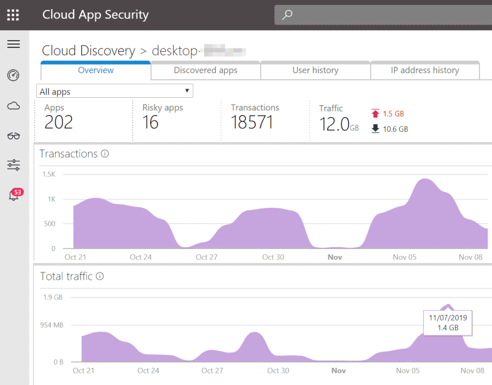
Task: Click the Transactions chart heading
Action: (x=68, y=154)
